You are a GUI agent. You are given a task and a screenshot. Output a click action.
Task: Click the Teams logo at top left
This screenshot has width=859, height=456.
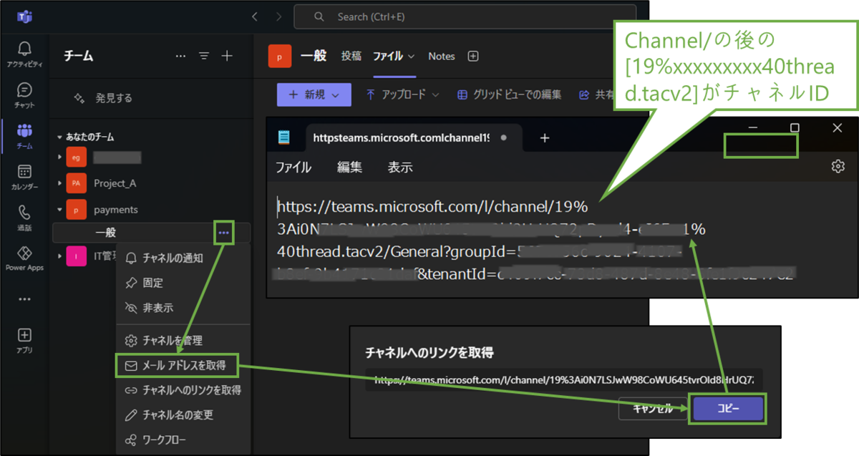coord(25,16)
